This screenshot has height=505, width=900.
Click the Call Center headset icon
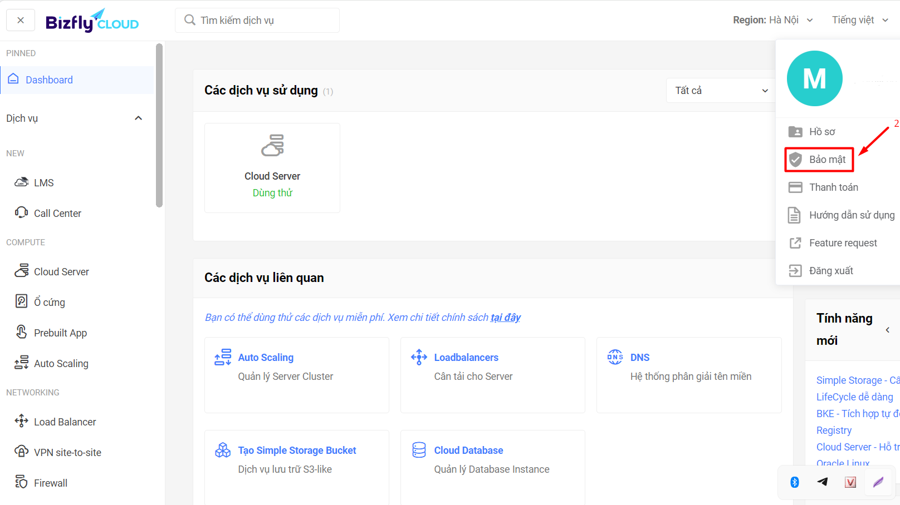tap(22, 212)
